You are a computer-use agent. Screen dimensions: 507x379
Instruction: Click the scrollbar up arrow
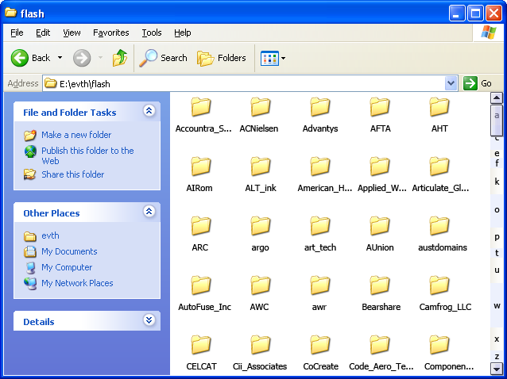click(497, 98)
